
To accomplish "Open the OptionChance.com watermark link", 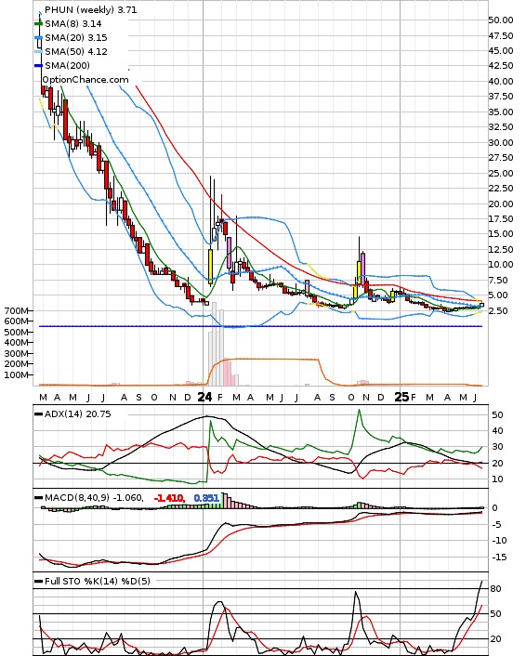I will point(85,80).
